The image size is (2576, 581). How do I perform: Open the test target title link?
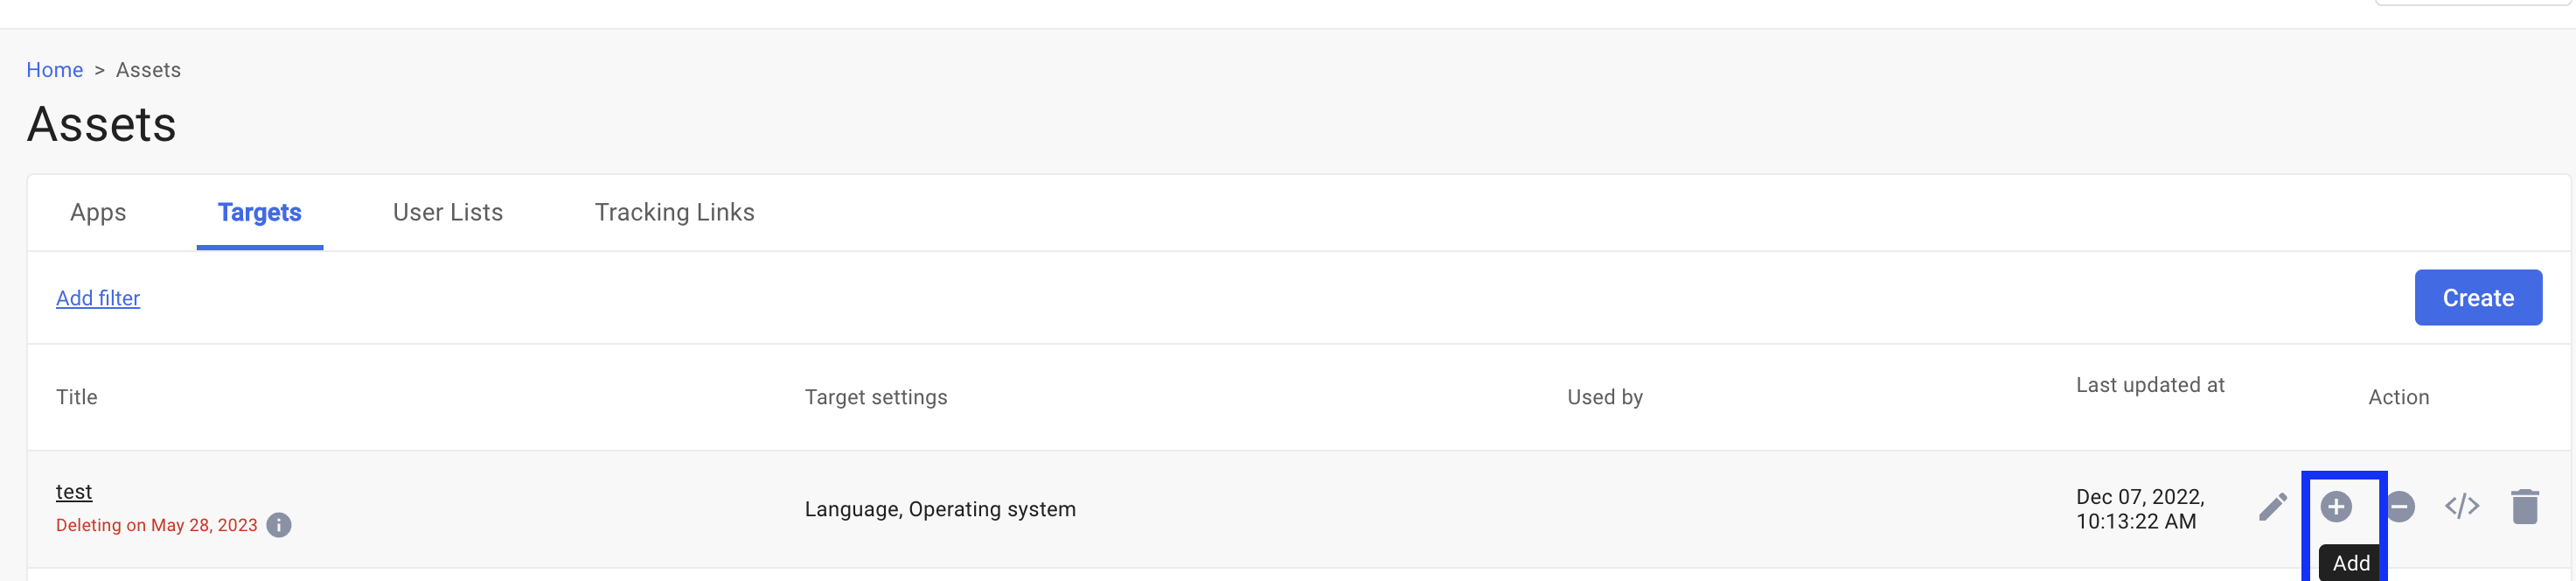click(74, 492)
